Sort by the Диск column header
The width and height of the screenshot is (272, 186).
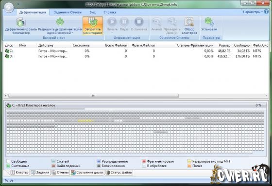9,45
